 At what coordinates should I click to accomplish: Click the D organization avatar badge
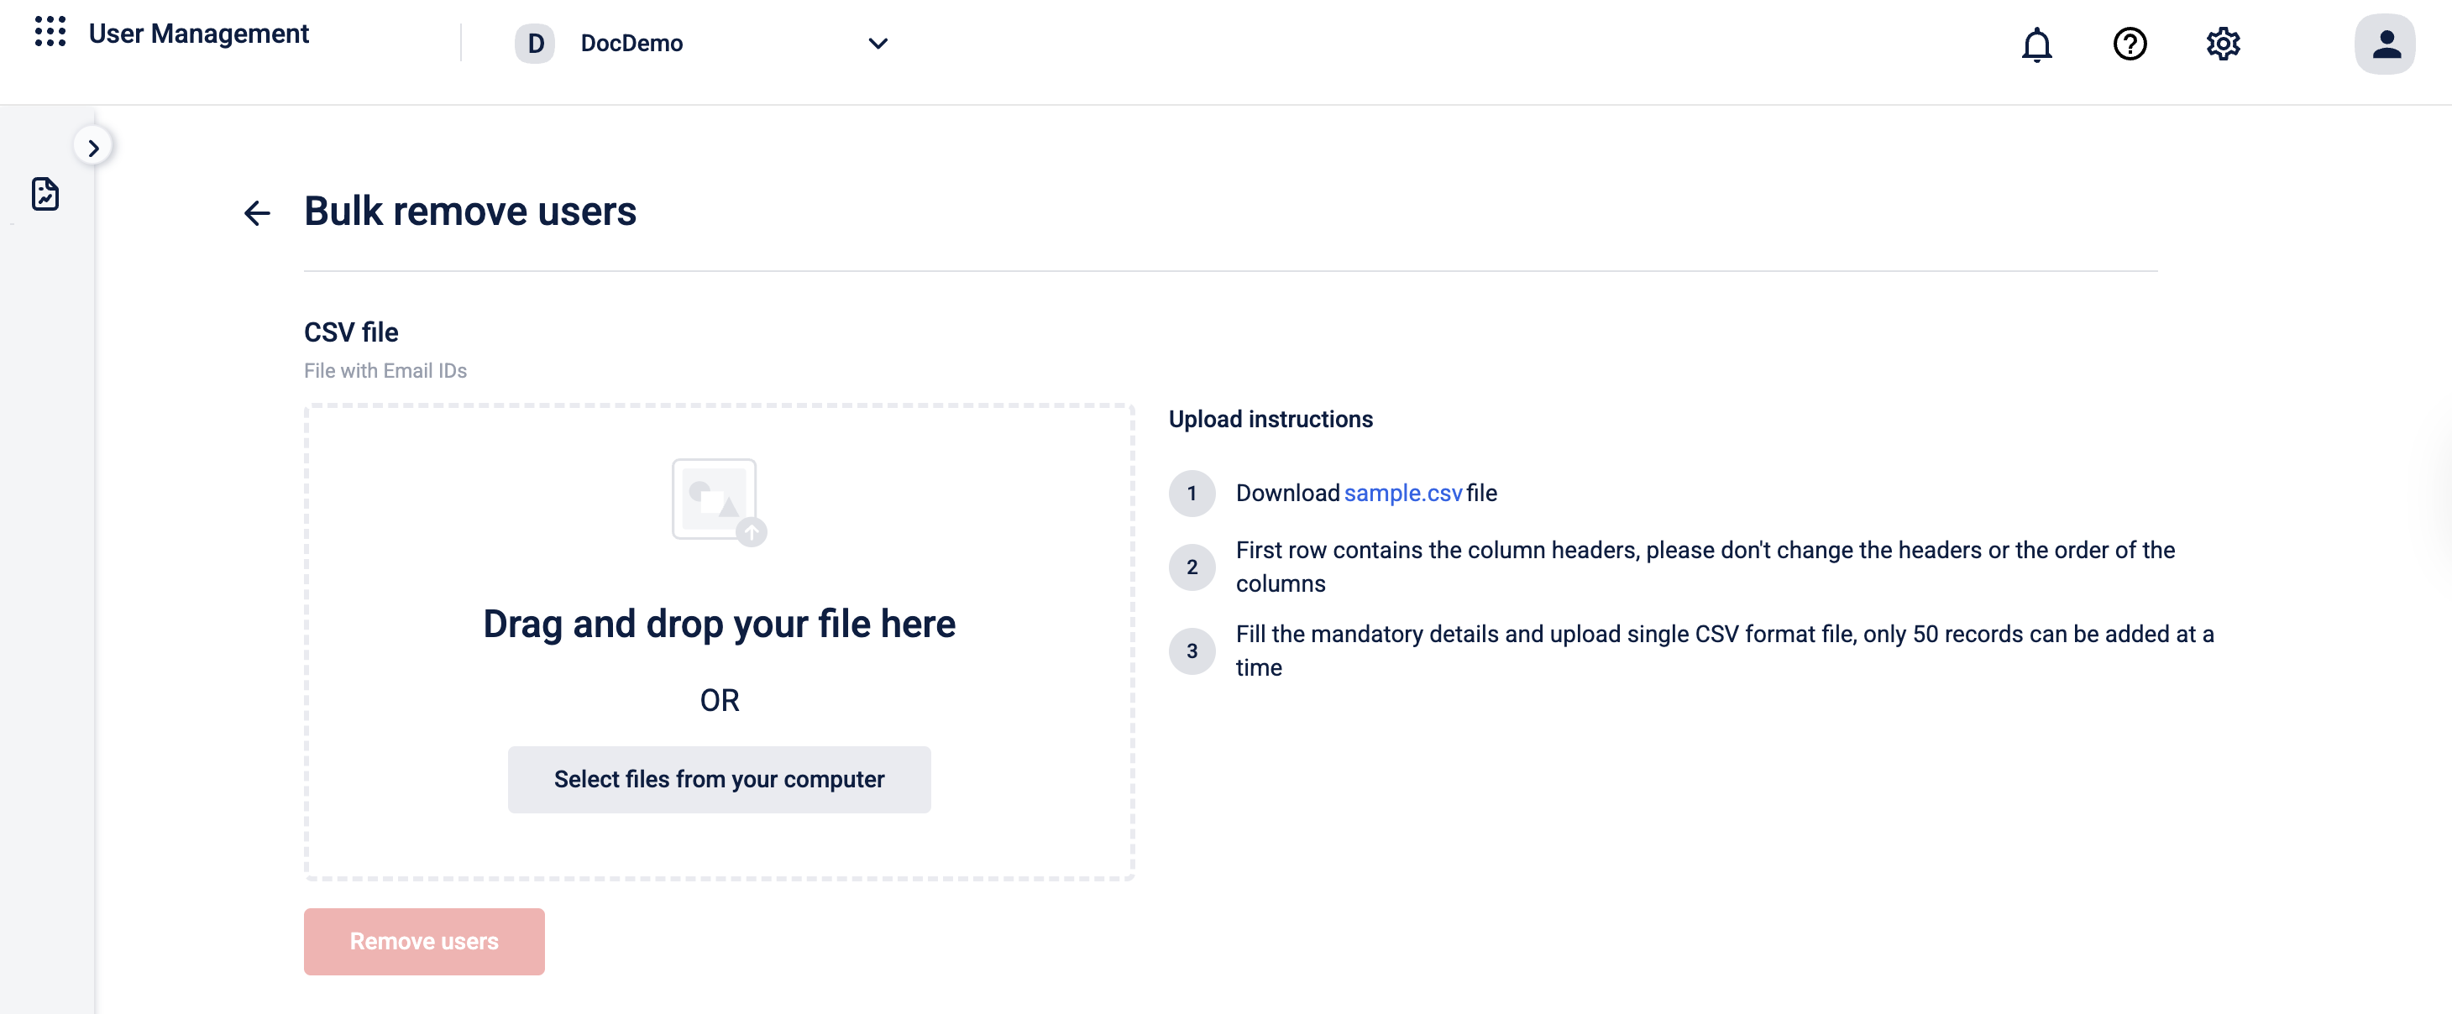535,44
